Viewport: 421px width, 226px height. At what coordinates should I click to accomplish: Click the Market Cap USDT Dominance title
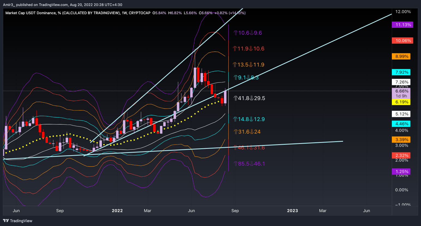[31, 13]
